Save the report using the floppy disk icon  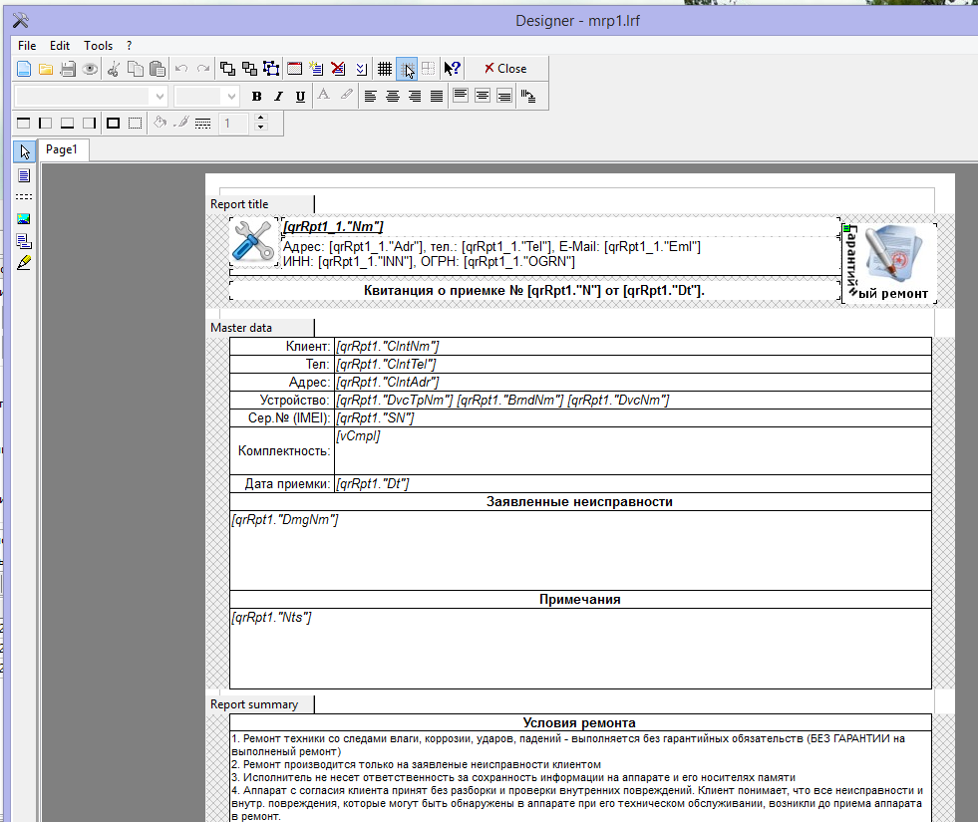point(68,69)
